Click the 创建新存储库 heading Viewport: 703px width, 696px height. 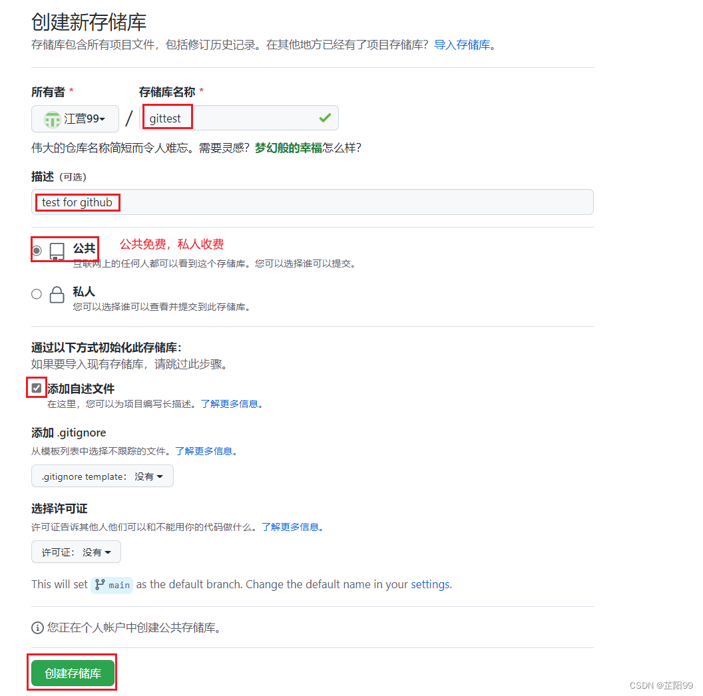(89, 22)
